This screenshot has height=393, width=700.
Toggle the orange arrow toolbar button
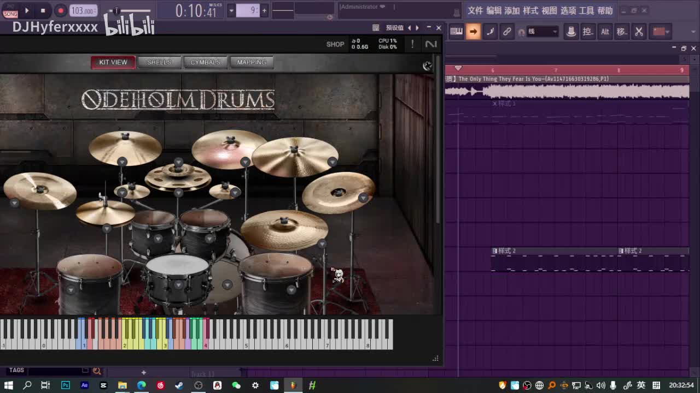pos(474,32)
